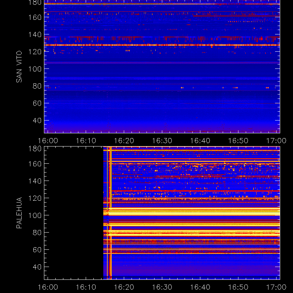The width and height of the screenshot is (293, 293).
Task: Click 17:00 time label below San Vito plot
Action: point(277,141)
